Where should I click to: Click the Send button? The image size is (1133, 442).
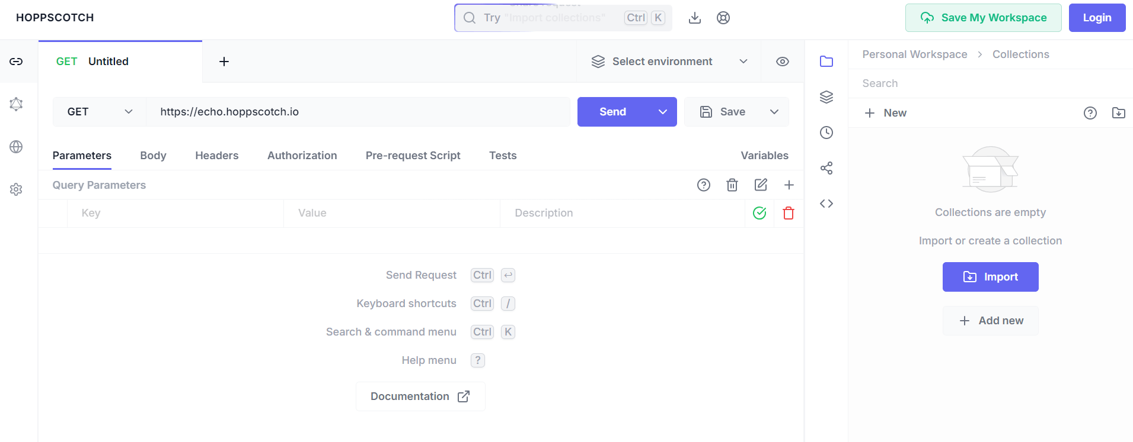[x=613, y=112]
